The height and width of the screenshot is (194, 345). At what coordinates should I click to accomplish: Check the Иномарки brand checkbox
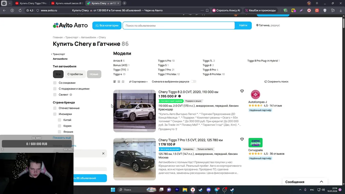click(x=55, y=114)
